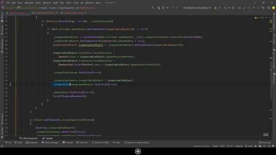Open the Run menu
The height and width of the screenshot is (155, 276).
(x=62, y=3)
